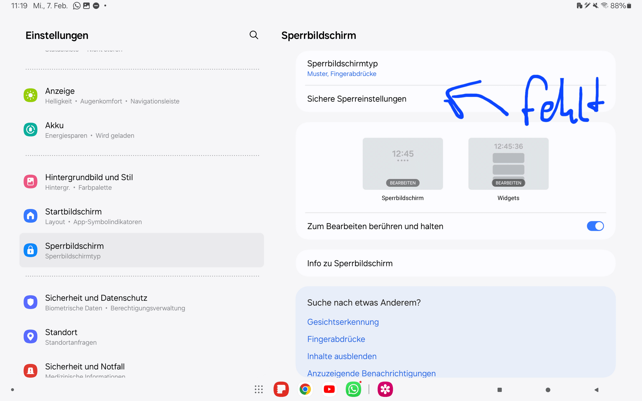
Task: Select Sicherheit und Datenschutz category
Action: [96, 302]
